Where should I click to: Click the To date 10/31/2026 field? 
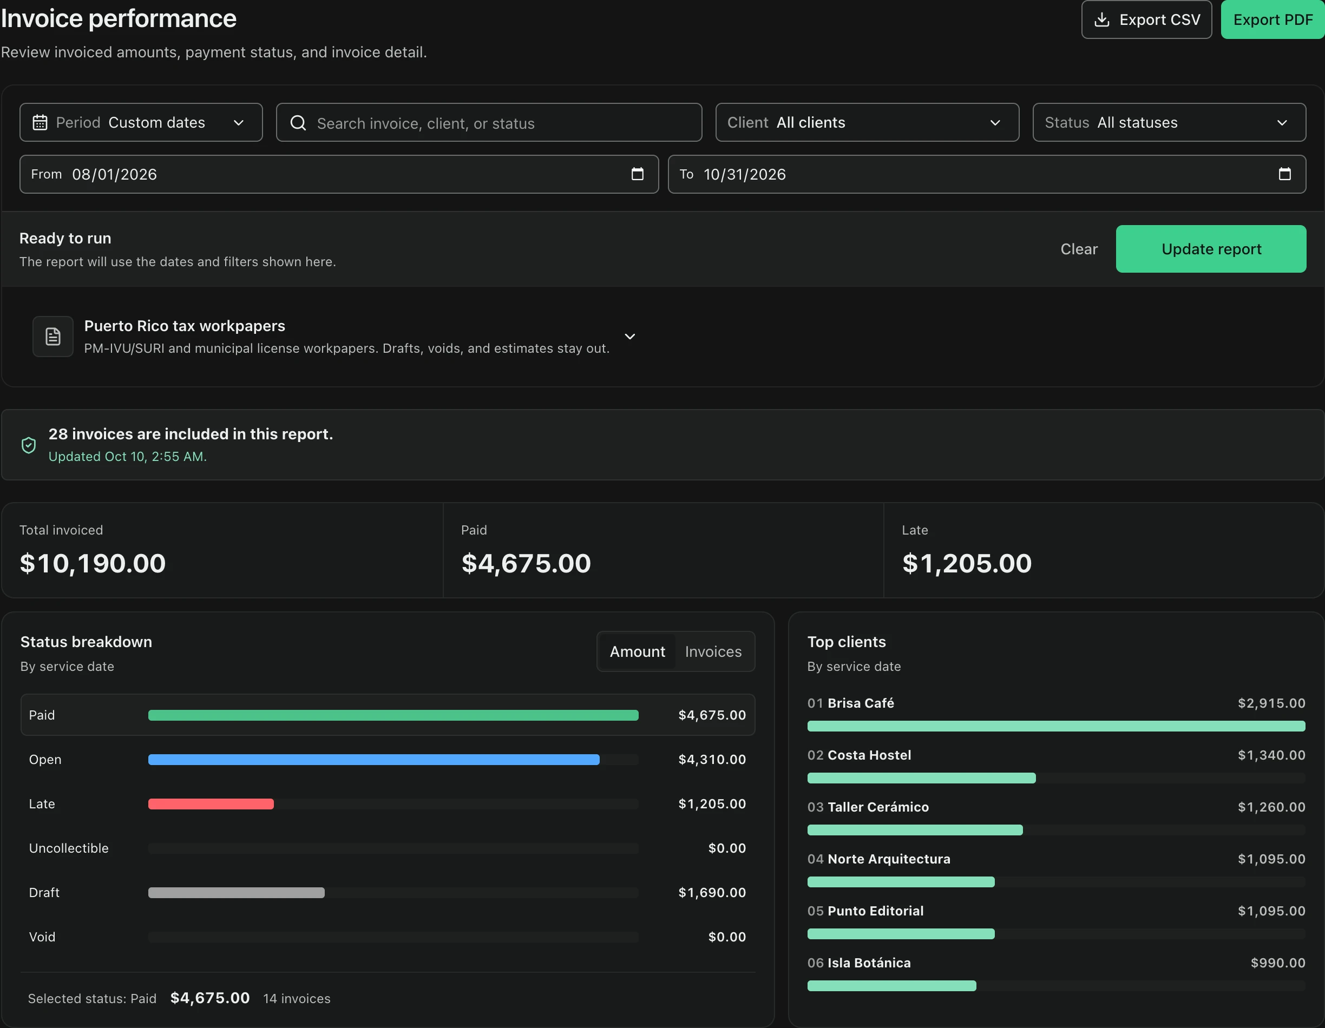point(987,174)
